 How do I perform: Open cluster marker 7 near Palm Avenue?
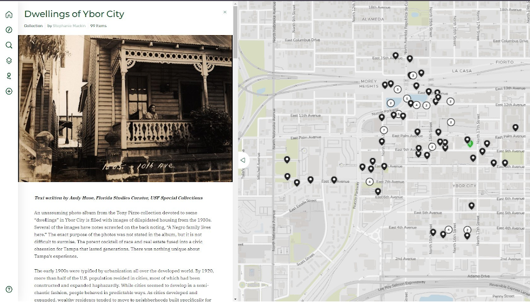pyautogui.click(x=384, y=130)
